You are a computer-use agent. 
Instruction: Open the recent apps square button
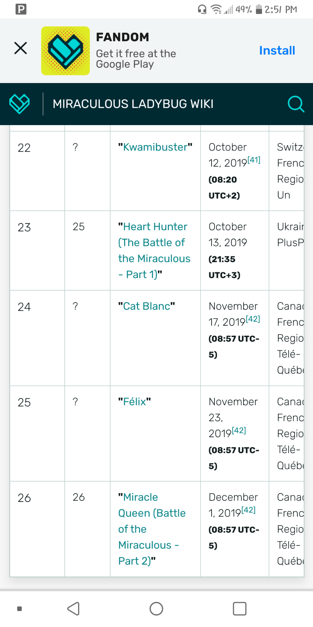[x=239, y=609]
